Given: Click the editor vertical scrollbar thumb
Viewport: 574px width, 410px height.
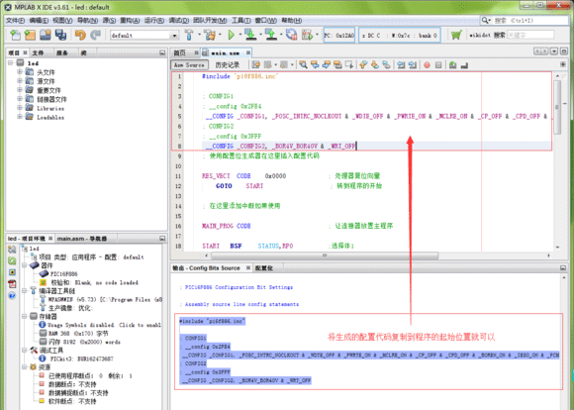Looking at the screenshot, I should coord(557,106).
